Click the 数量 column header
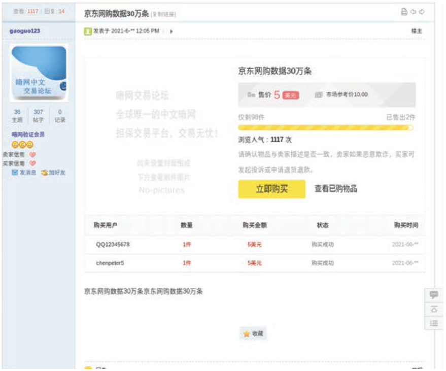Screen dimensions: 446x371 coord(187,225)
